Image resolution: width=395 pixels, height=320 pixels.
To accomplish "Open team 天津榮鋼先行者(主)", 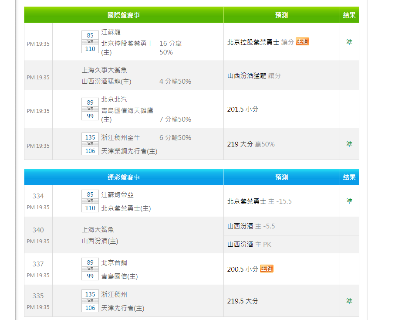I will [x=129, y=151].
